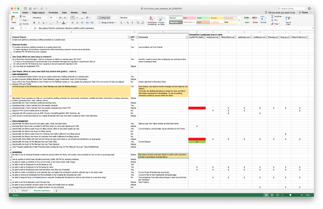Screen dimensions: 323x209
Task: Switch to Page Layout view in status bar
Action: click(x=272, y=195)
